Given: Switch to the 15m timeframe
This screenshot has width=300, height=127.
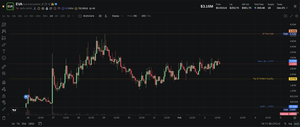Looking at the screenshot, I should tap(38, 16).
